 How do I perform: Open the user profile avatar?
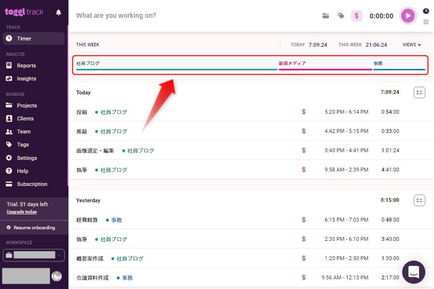tap(57, 276)
